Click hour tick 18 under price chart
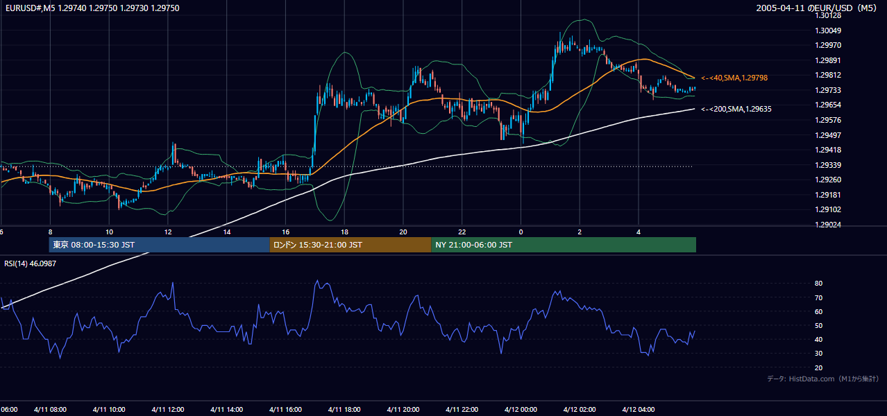Image resolution: width=887 pixels, height=416 pixels. (344, 232)
